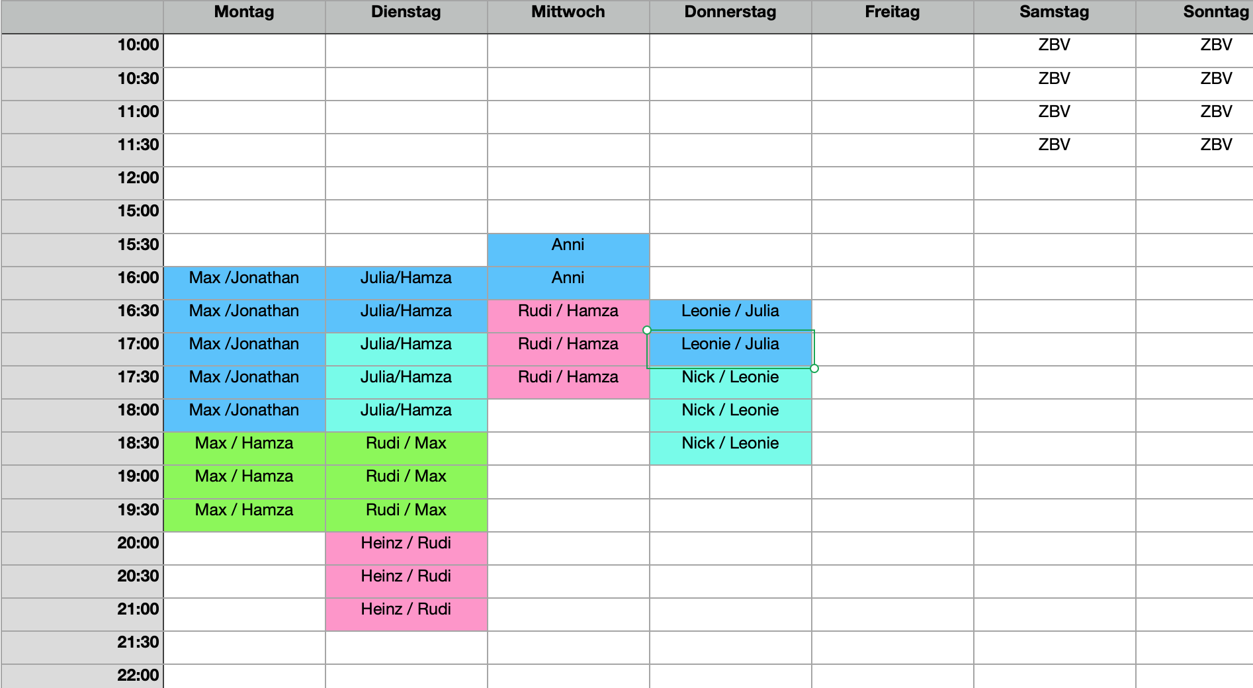Image resolution: width=1253 pixels, height=688 pixels.
Task: Select Julia/Hamza cell at 17:00 Dienstag
Action: click(x=406, y=349)
